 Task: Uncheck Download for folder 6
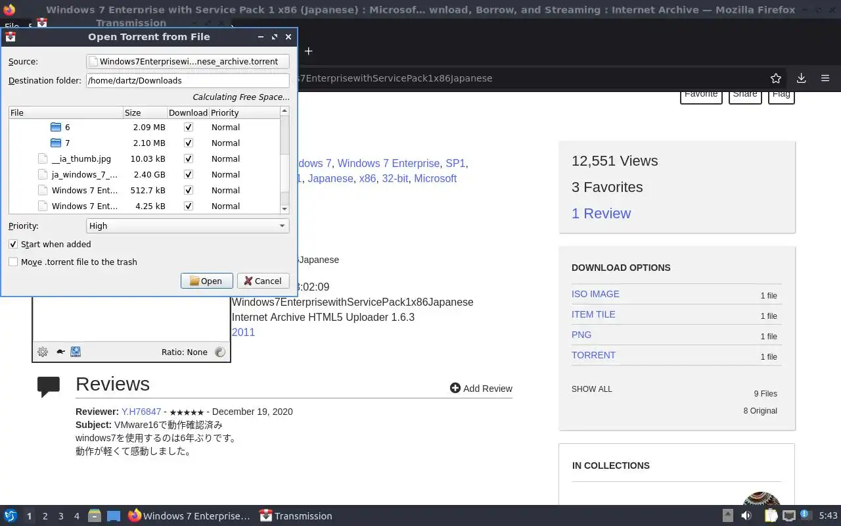[x=189, y=127]
